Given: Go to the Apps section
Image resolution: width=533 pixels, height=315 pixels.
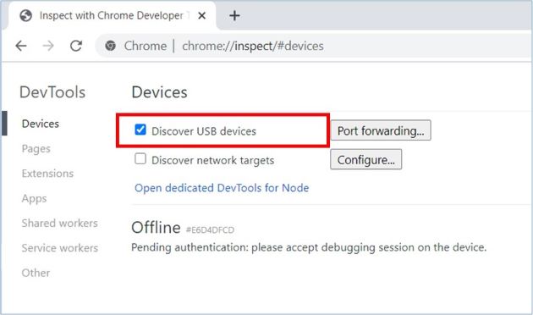Looking at the screenshot, I should coord(35,198).
